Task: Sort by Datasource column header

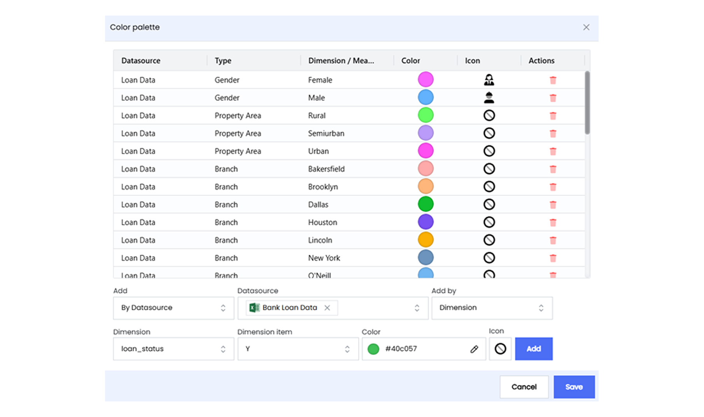Action: [141, 61]
